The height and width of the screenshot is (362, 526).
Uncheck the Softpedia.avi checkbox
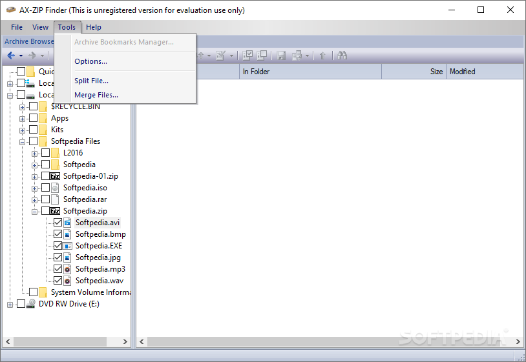click(x=58, y=223)
